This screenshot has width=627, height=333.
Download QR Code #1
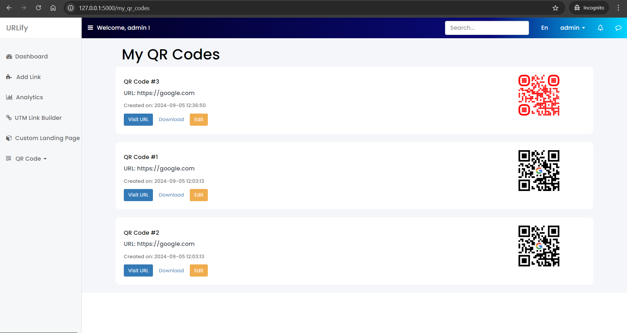point(171,195)
